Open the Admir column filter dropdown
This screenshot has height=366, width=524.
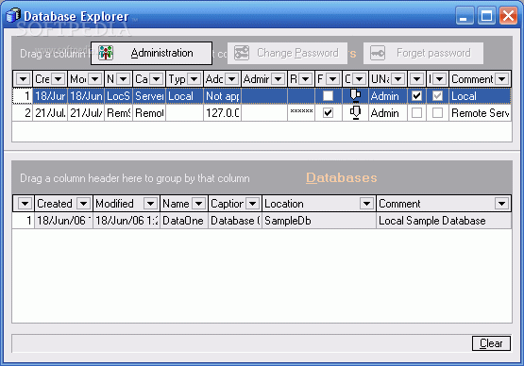click(x=278, y=79)
